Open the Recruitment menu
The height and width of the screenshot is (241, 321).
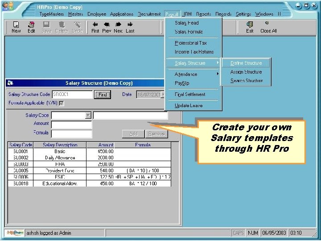click(149, 14)
